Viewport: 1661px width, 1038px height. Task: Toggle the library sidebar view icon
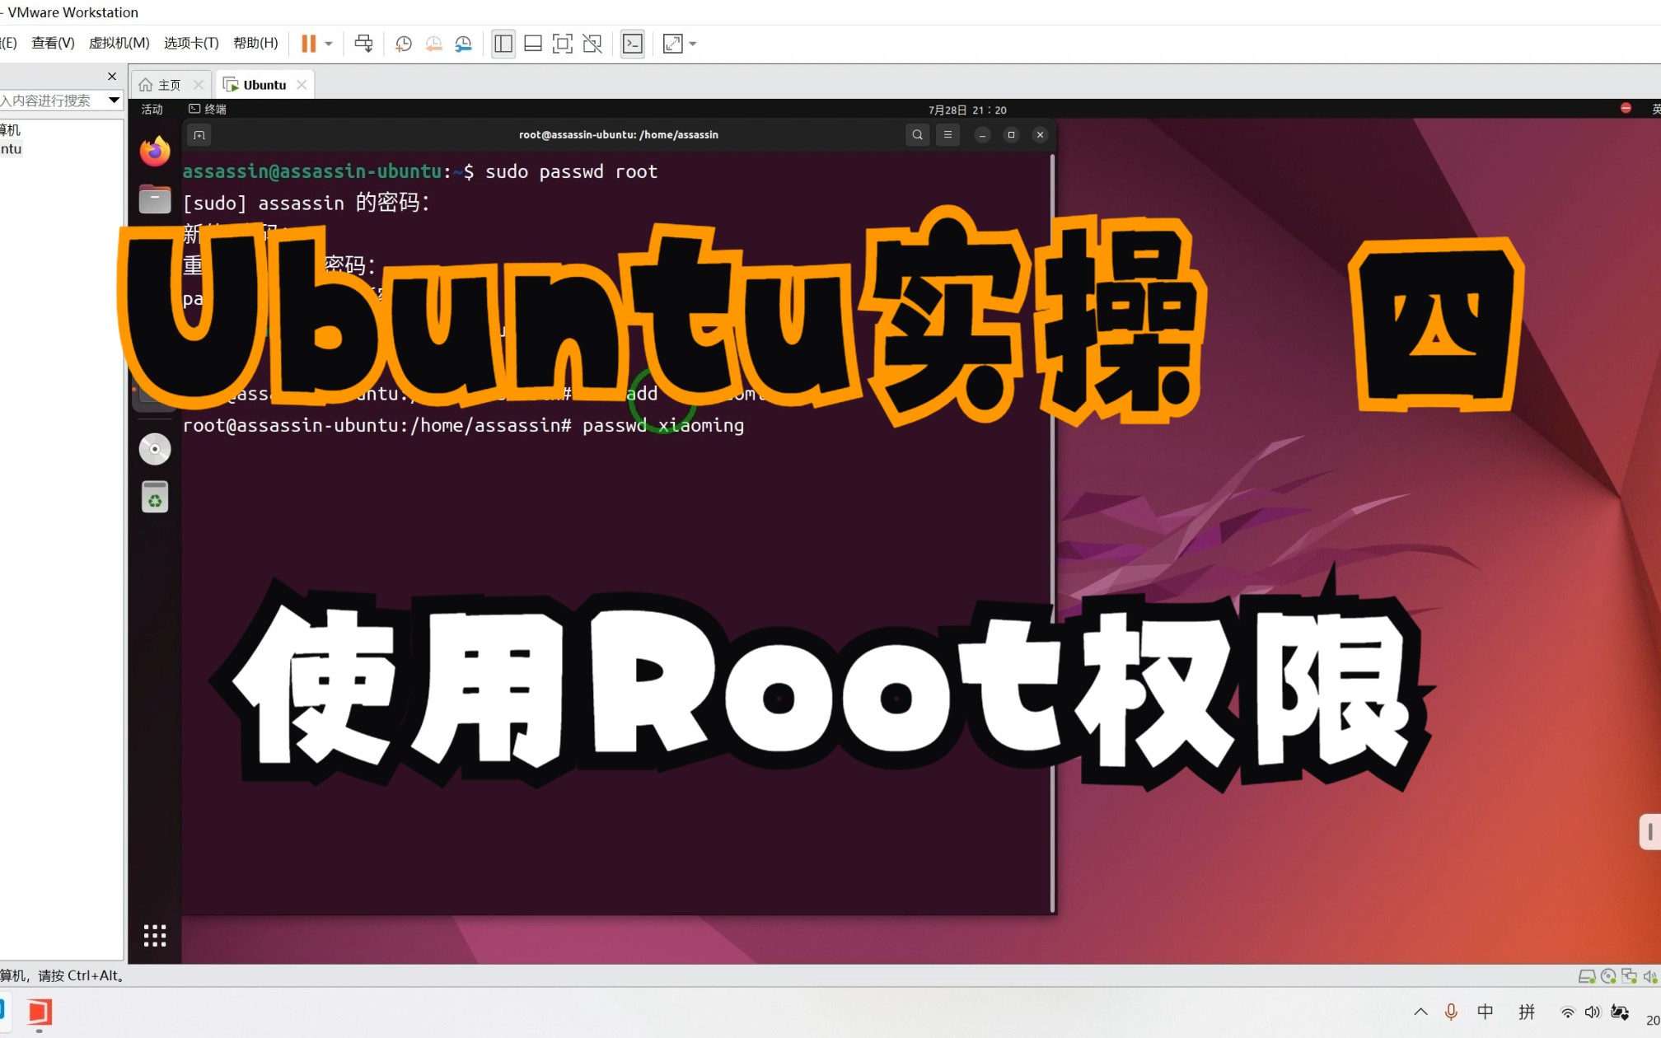click(503, 44)
